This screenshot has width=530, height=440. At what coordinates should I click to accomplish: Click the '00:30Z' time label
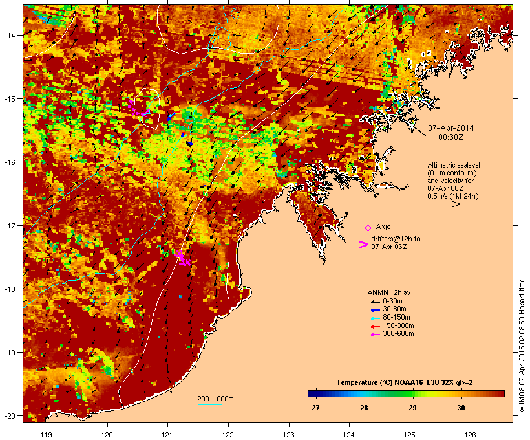(x=451, y=137)
